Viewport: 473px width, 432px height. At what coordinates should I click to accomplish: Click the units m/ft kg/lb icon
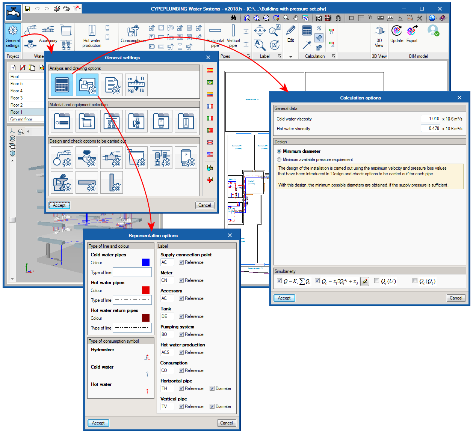pos(136,85)
